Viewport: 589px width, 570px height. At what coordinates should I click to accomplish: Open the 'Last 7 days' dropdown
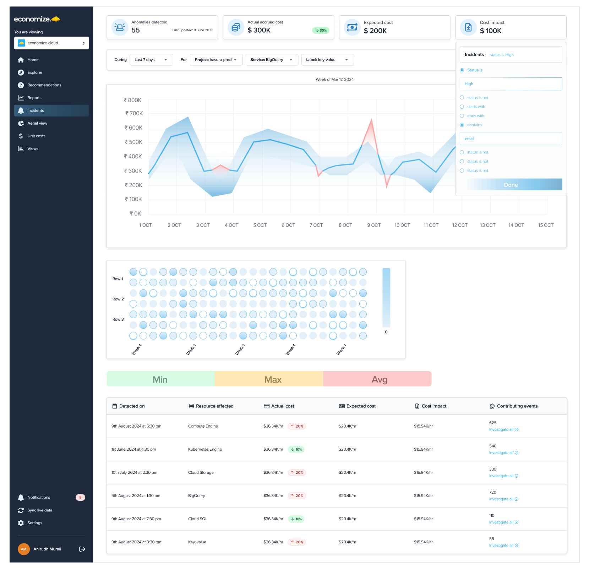(x=151, y=60)
